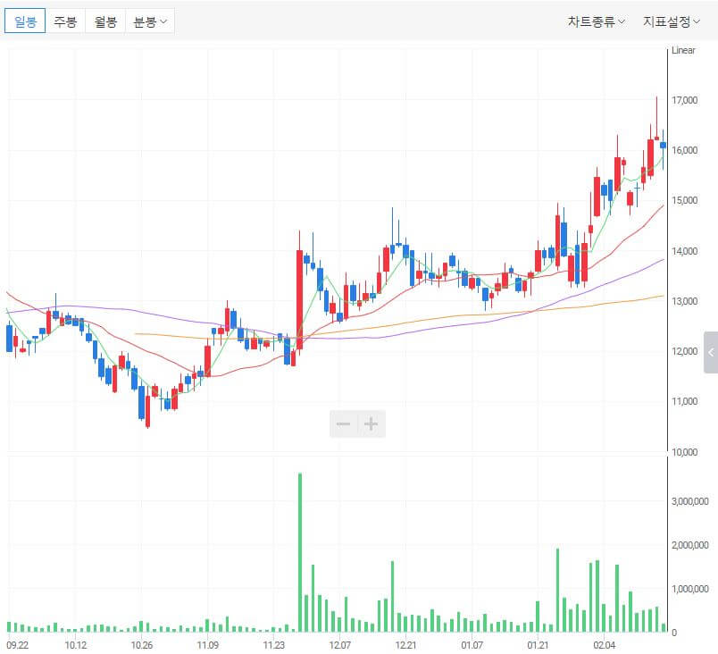Expand the side panel arrow handle
718x654 pixels.
pos(711,352)
